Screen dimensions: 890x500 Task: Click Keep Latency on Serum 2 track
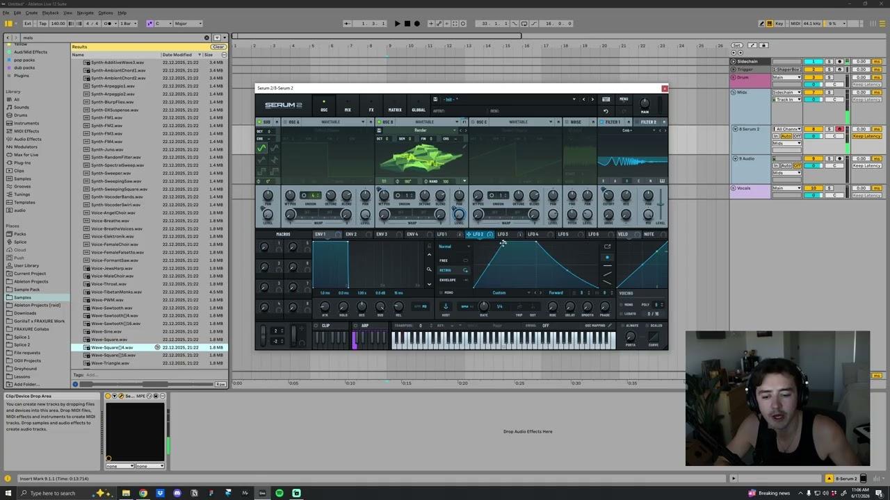point(867,136)
